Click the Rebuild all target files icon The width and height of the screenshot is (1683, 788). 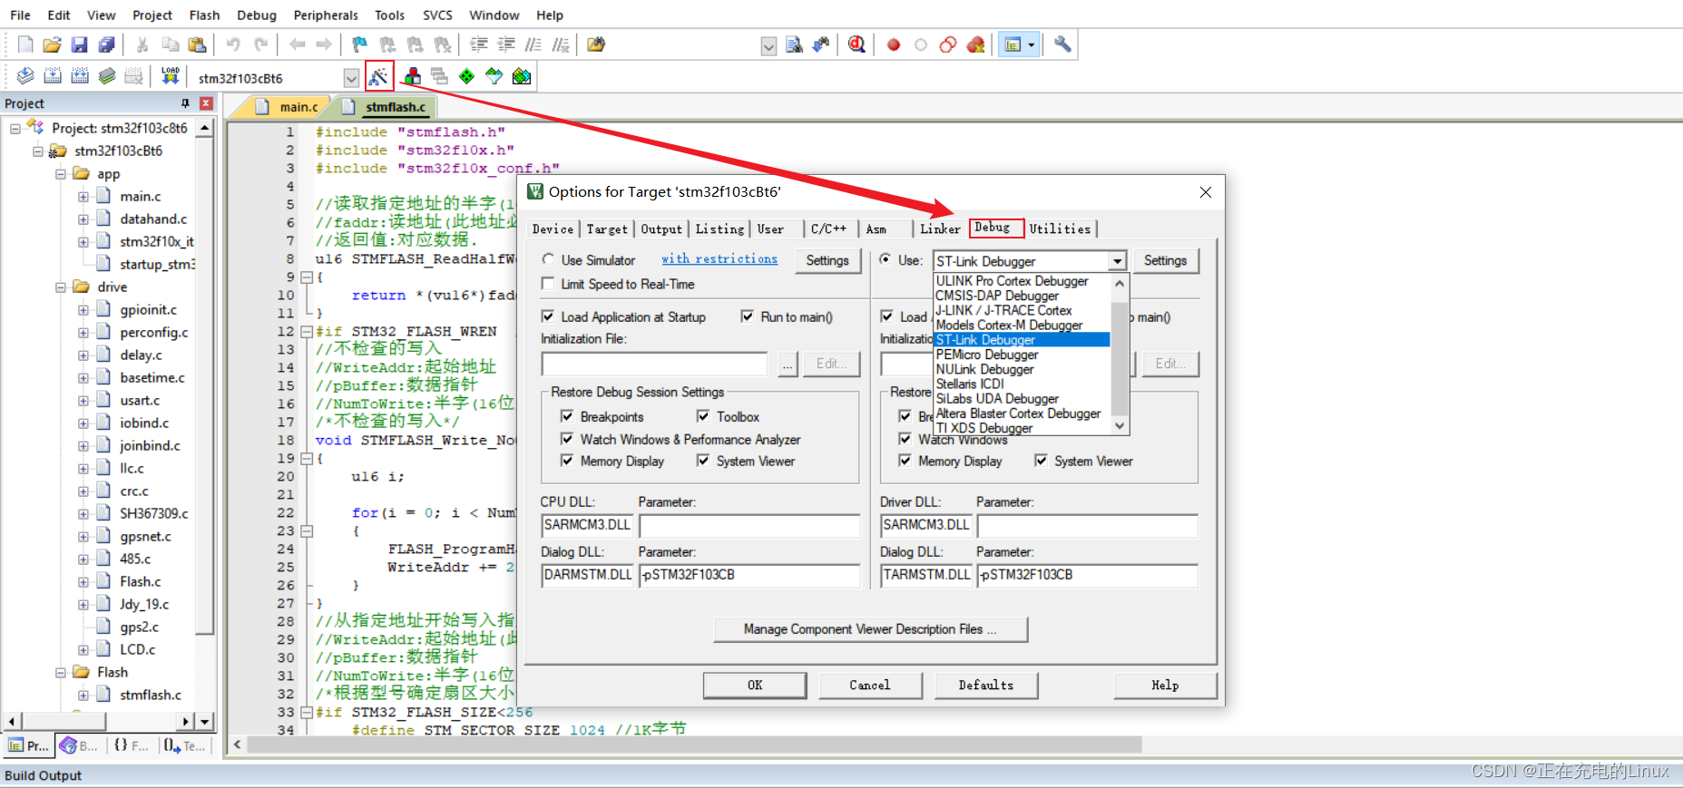80,76
